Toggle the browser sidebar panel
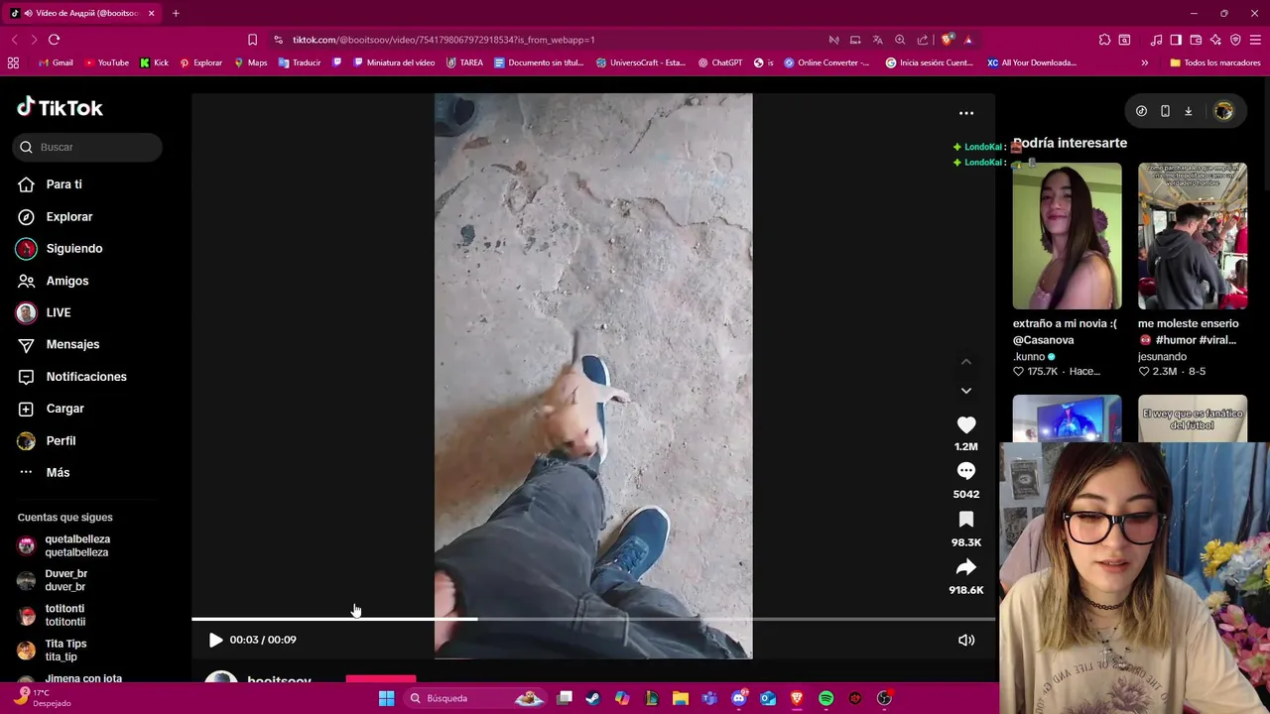 pos(1176,40)
